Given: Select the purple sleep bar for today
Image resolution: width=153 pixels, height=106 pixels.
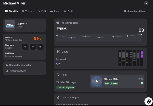Looking at the screenshot, I should point(142,58).
